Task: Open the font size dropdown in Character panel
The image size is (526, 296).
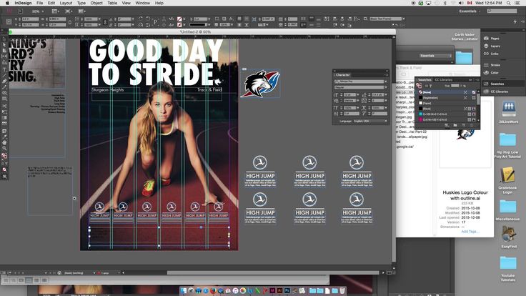Action: [358, 95]
